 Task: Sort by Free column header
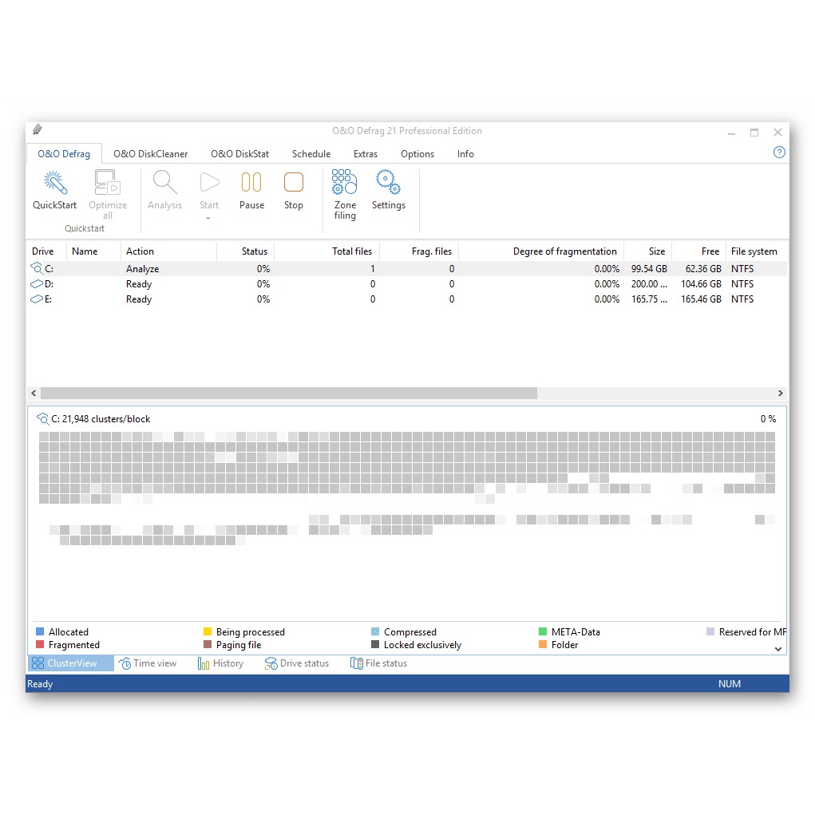pyautogui.click(x=698, y=251)
